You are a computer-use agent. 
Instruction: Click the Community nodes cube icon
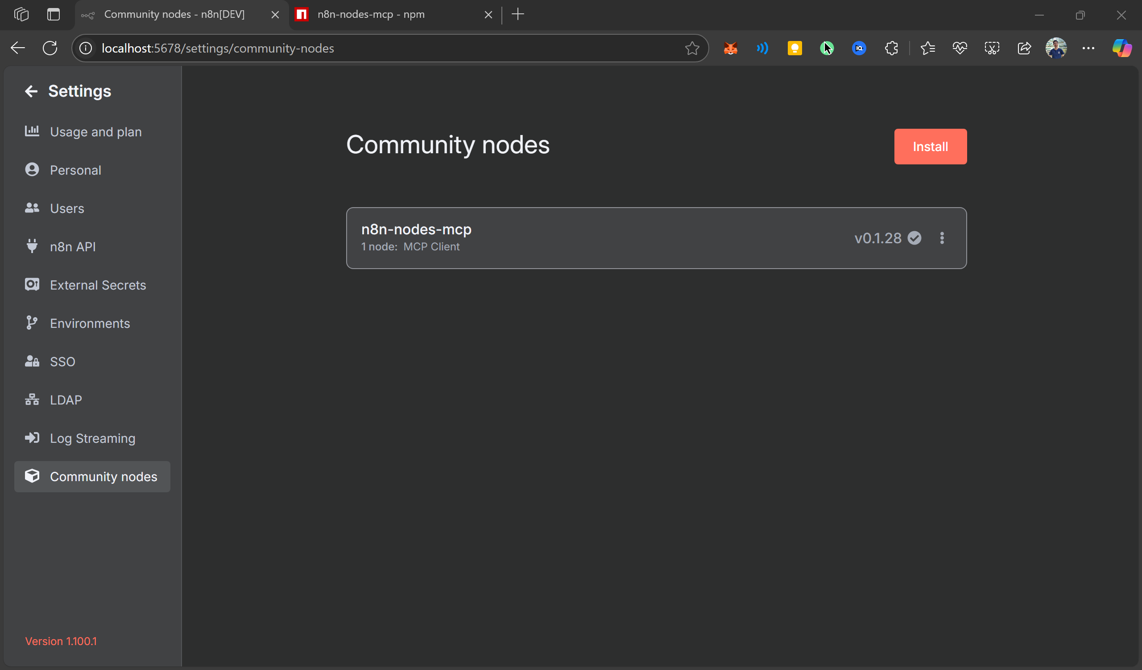click(x=32, y=476)
